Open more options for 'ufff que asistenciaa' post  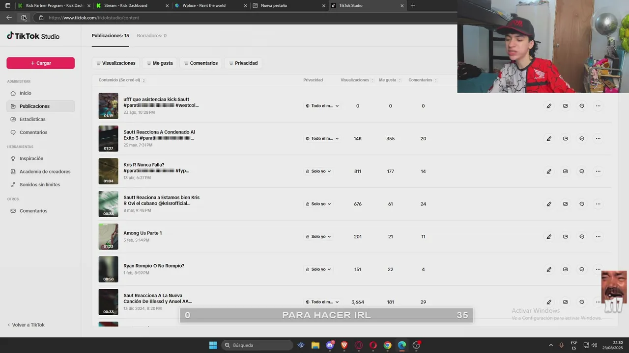coord(598,106)
